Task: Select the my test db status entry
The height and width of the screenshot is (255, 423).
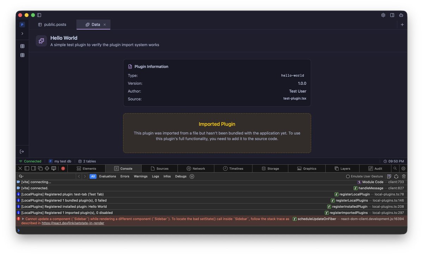Action: click(60, 161)
